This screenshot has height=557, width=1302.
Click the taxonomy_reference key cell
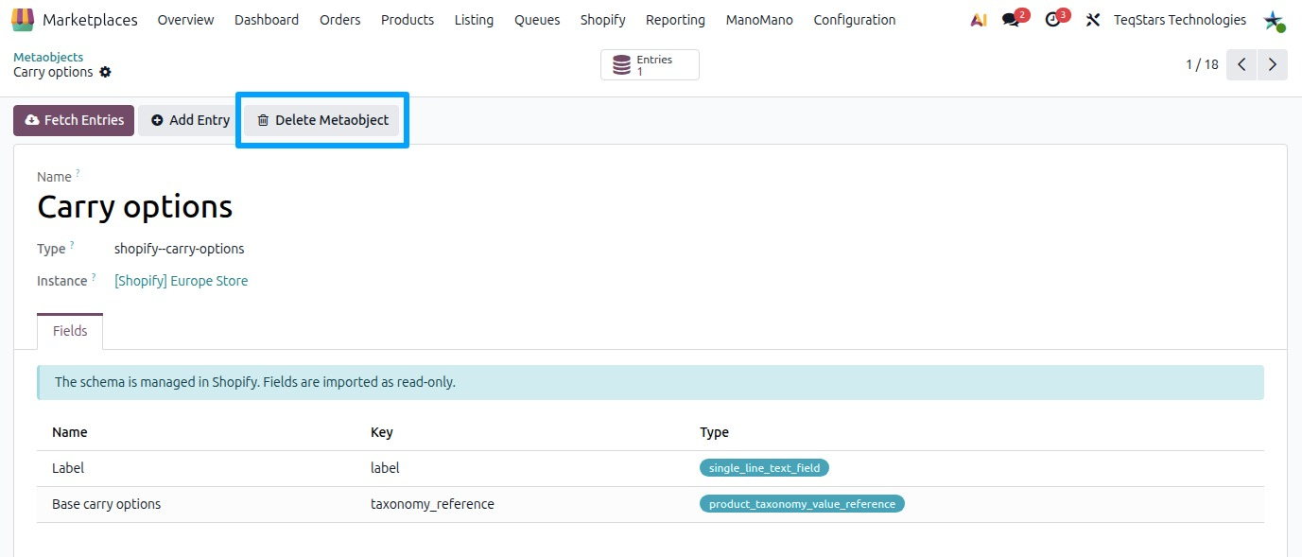pyautogui.click(x=432, y=504)
